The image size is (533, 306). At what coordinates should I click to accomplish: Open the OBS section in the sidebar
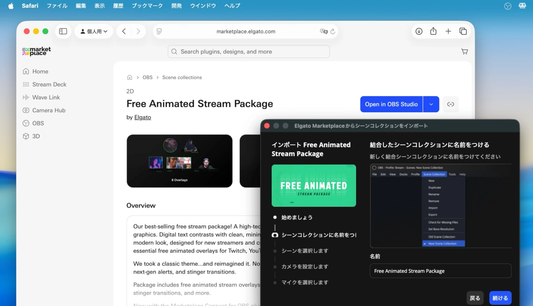click(x=37, y=123)
